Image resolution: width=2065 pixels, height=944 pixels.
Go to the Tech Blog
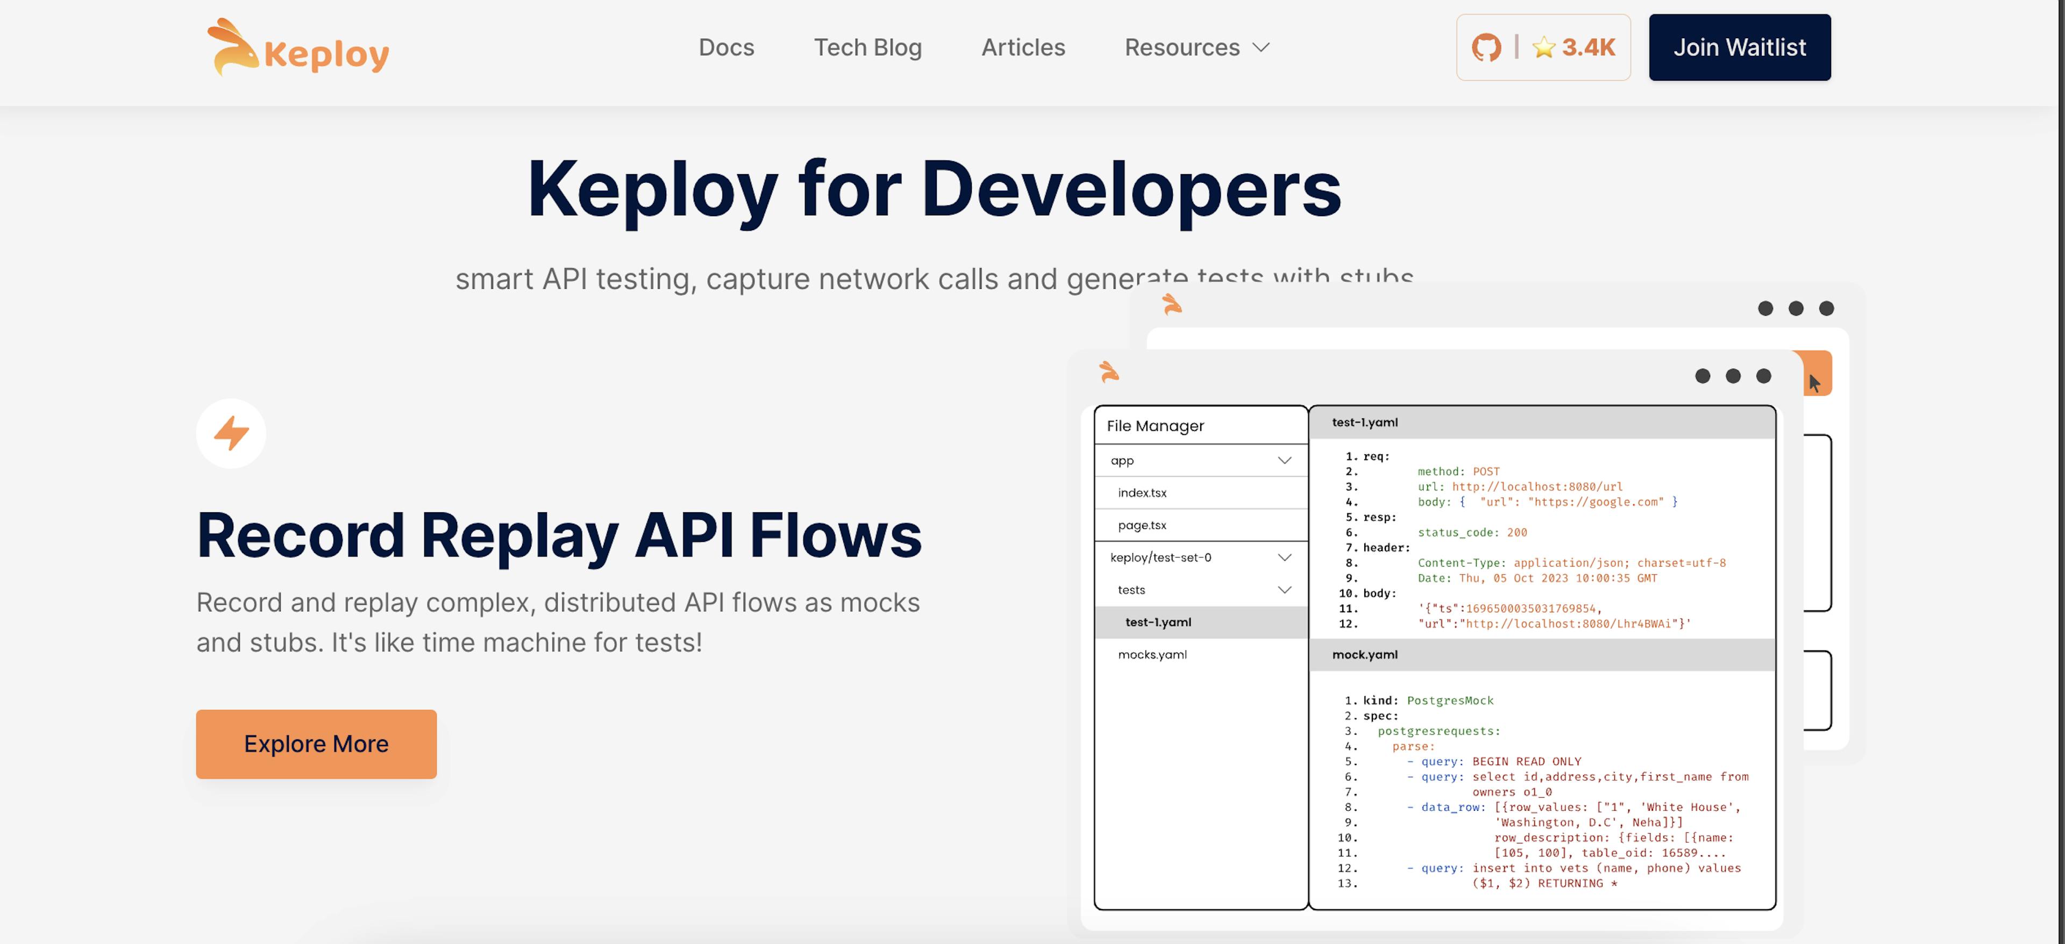pyautogui.click(x=867, y=47)
